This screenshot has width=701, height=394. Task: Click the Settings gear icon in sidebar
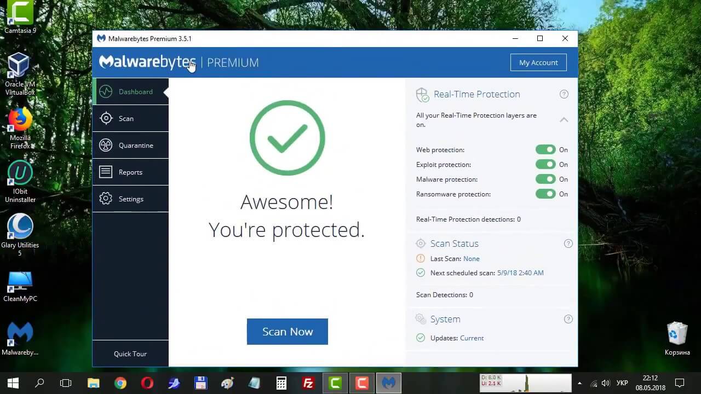click(x=106, y=199)
